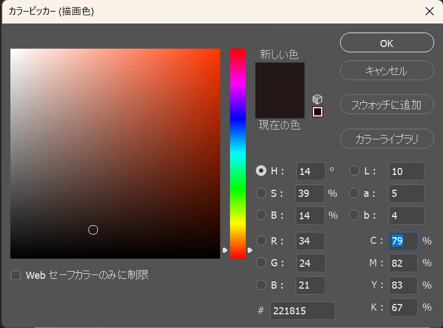Select the R red radio button
Image resolution: width=443 pixels, height=328 pixels.
pyautogui.click(x=261, y=241)
